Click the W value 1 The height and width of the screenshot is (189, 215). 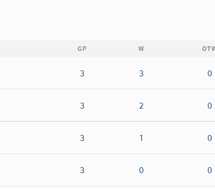point(141,138)
